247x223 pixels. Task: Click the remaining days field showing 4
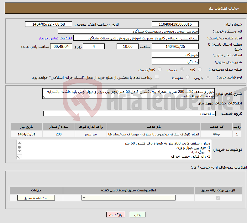coord(94,46)
